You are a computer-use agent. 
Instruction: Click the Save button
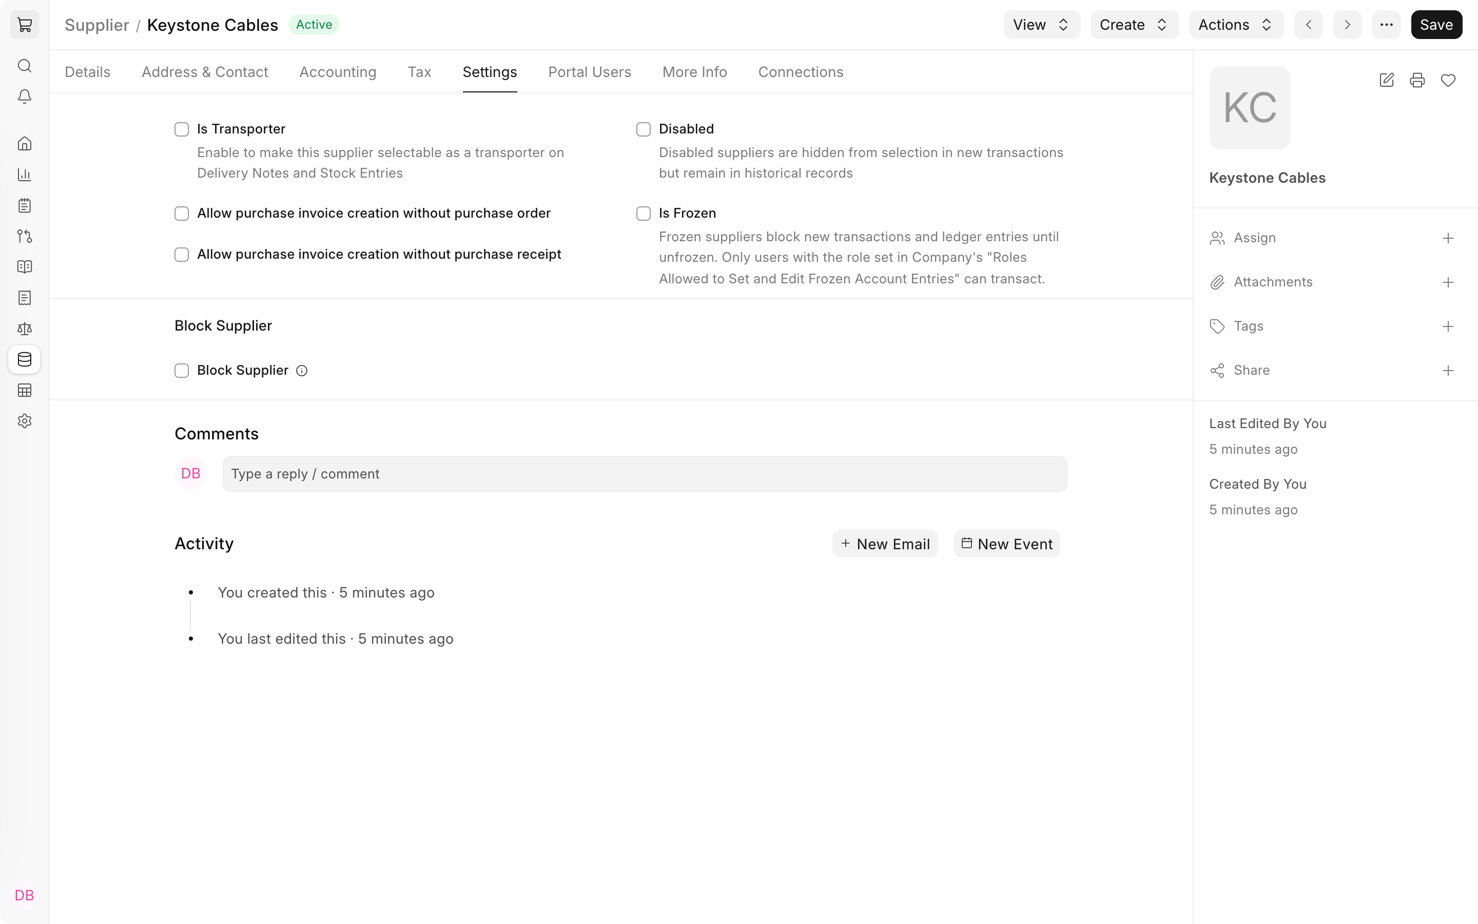pyautogui.click(x=1436, y=25)
